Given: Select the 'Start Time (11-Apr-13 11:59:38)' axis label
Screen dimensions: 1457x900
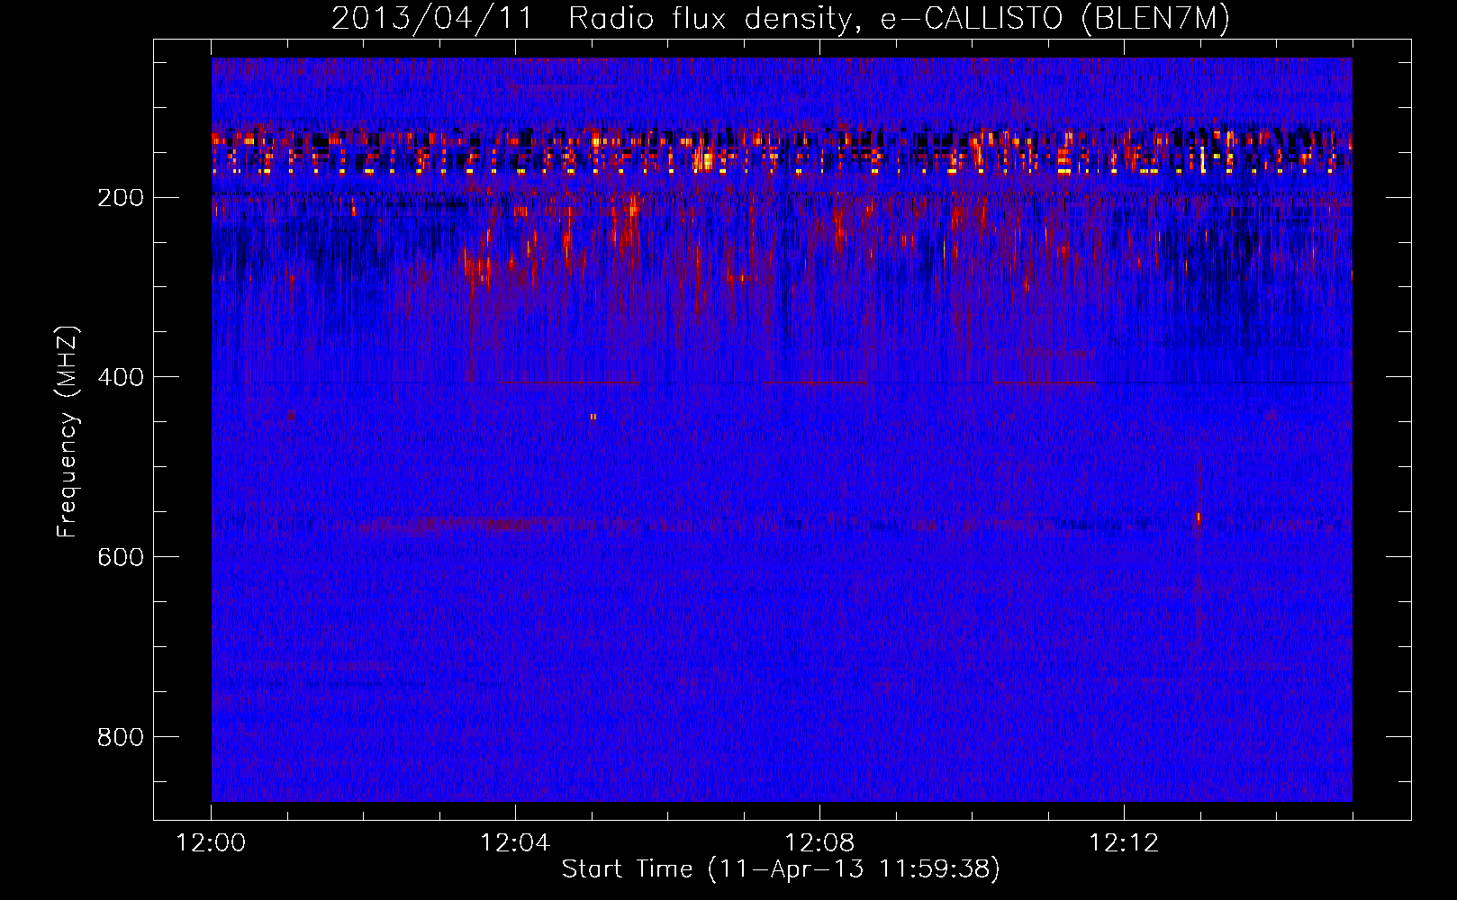Looking at the screenshot, I should coord(781,869).
